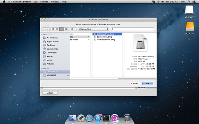Open Music in the sidebar
Viewport: 199px width, 124px height.
click(x=49, y=60)
